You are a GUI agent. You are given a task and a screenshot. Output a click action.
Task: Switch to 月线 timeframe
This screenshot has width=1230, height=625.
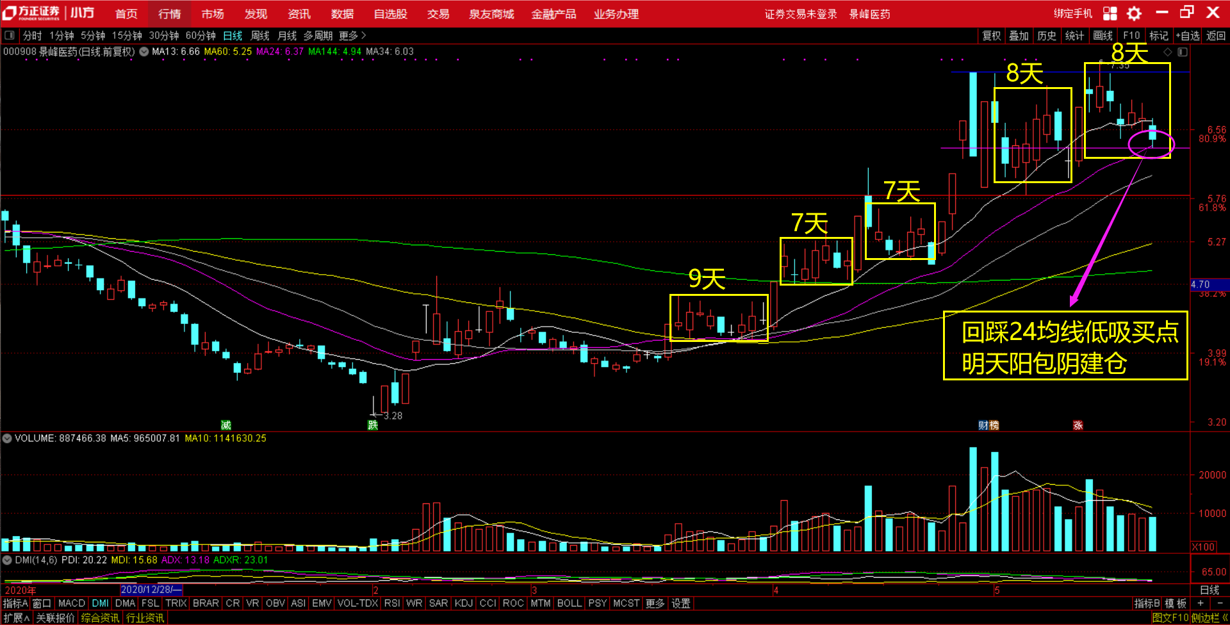pyautogui.click(x=286, y=36)
